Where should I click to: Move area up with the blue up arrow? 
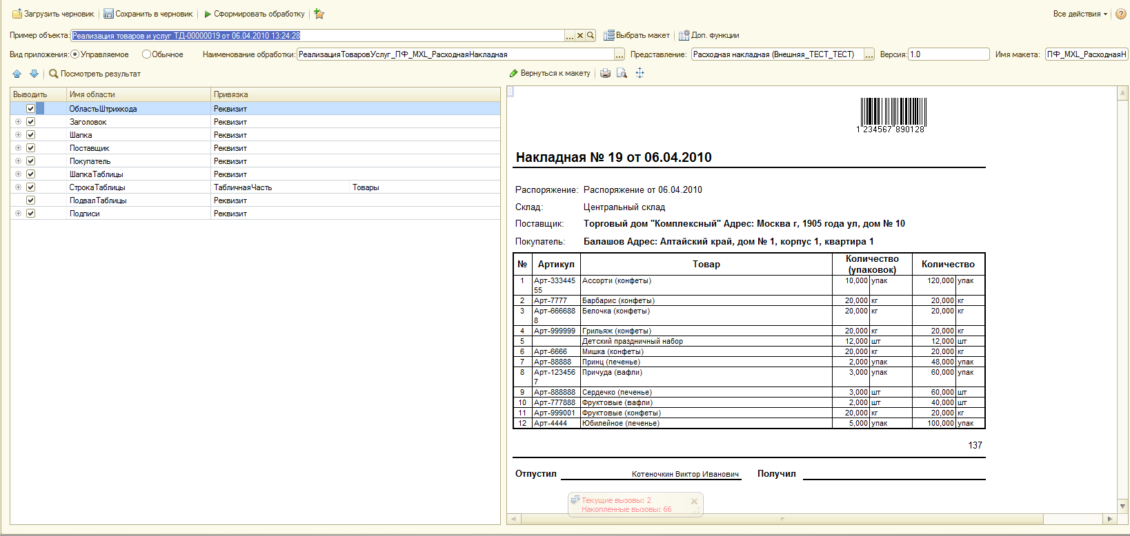click(x=17, y=74)
